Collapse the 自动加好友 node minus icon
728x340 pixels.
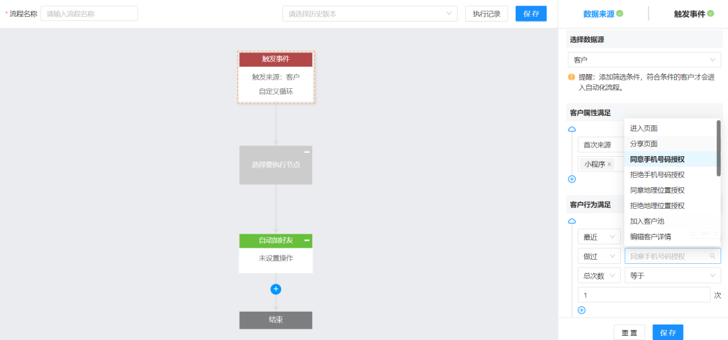307,240
